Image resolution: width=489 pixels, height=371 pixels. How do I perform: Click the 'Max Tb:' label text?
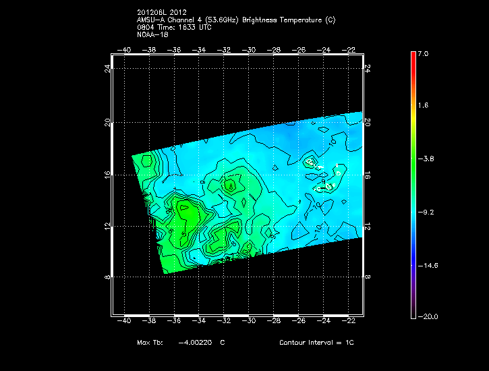(150, 343)
